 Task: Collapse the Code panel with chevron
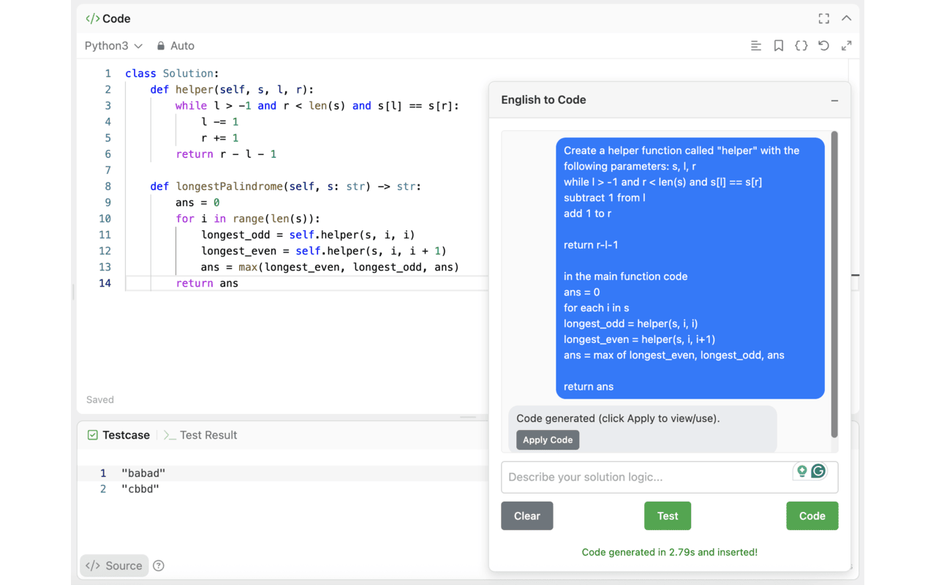[847, 18]
